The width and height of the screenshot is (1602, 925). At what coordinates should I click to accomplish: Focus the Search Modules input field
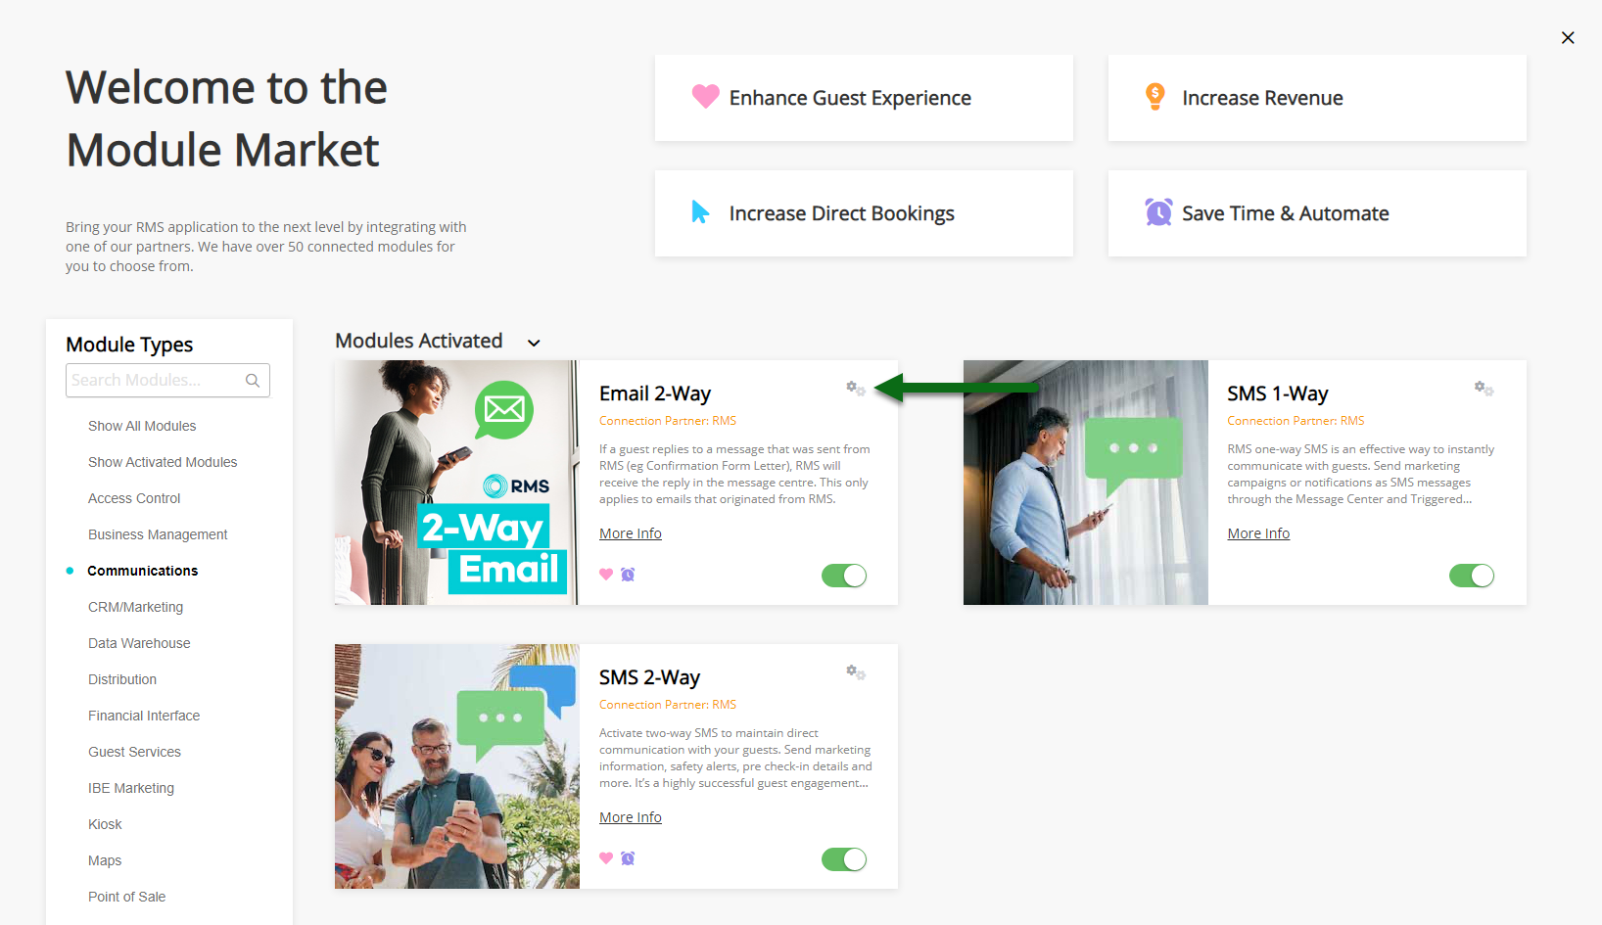pos(167,381)
